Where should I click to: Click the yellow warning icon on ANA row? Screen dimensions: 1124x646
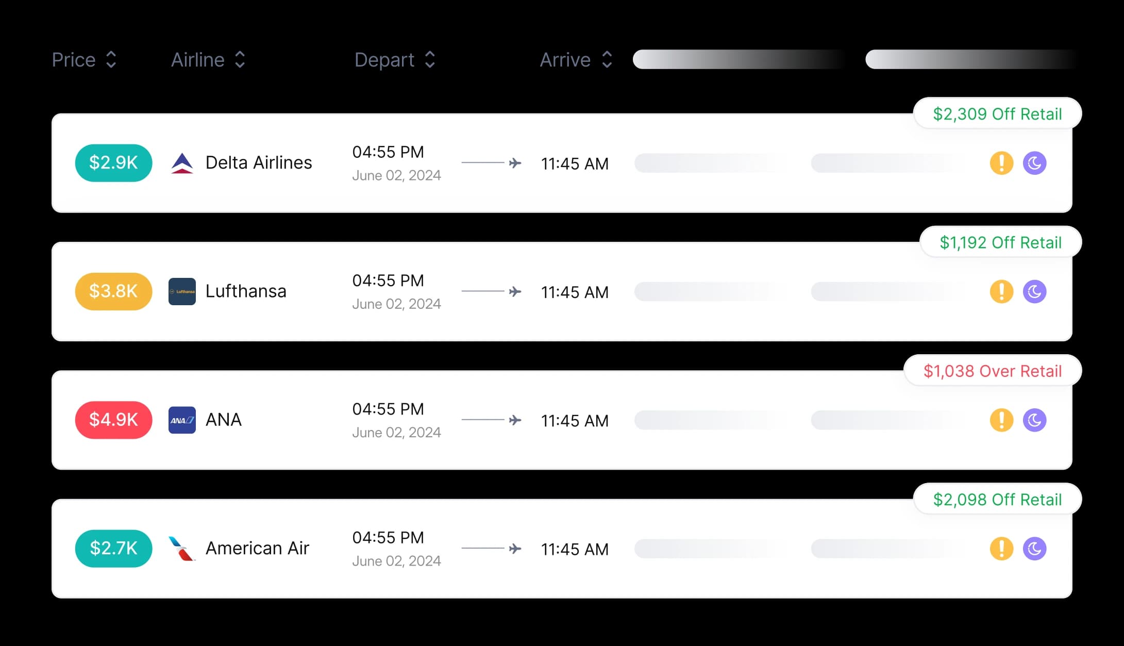click(x=1001, y=420)
